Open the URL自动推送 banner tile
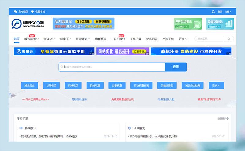Screen dimensions: 245x151 pyautogui.click(x=188, y=24)
